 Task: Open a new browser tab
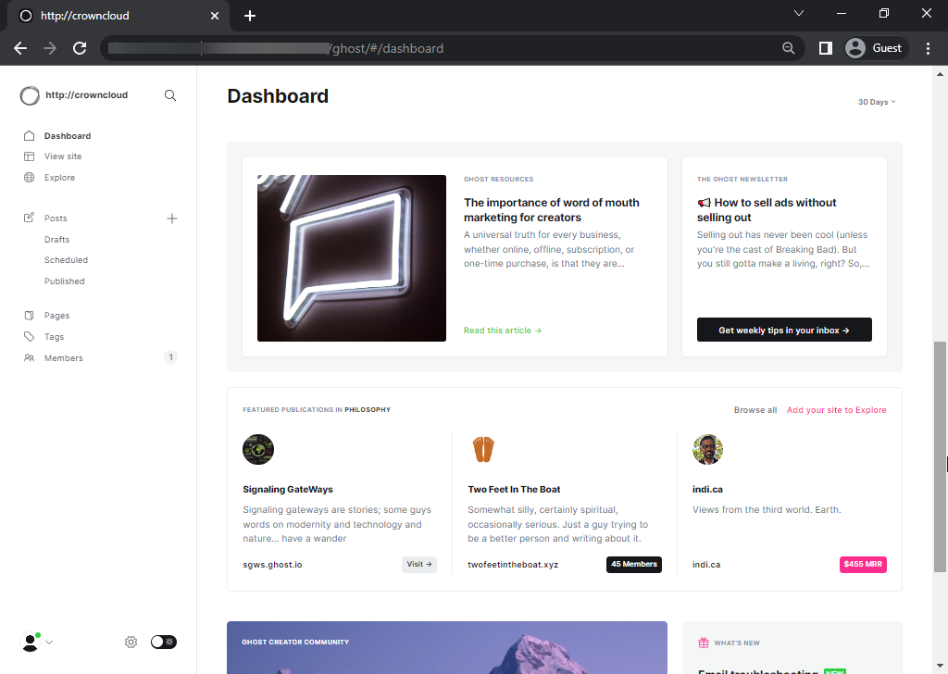coord(250,16)
